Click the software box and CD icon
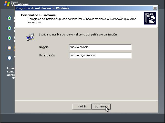This screenshot has width=165, height=123. point(150,18)
